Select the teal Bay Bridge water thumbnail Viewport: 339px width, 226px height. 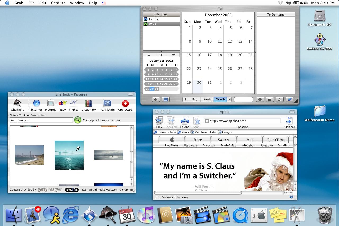pyautogui.click(x=69, y=155)
